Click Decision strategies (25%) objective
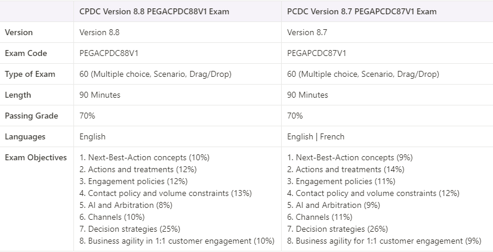 [130, 229]
